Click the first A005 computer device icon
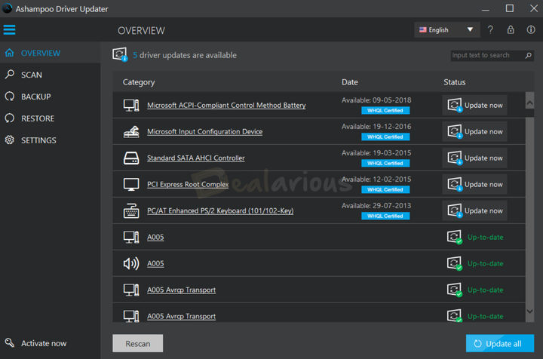The height and width of the screenshot is (359, 543). tap(131, 237)
